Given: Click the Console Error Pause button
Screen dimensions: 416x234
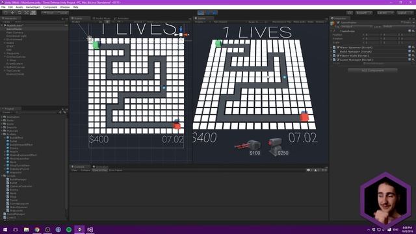Looking at the screenshot, I should tap(116, 170).
